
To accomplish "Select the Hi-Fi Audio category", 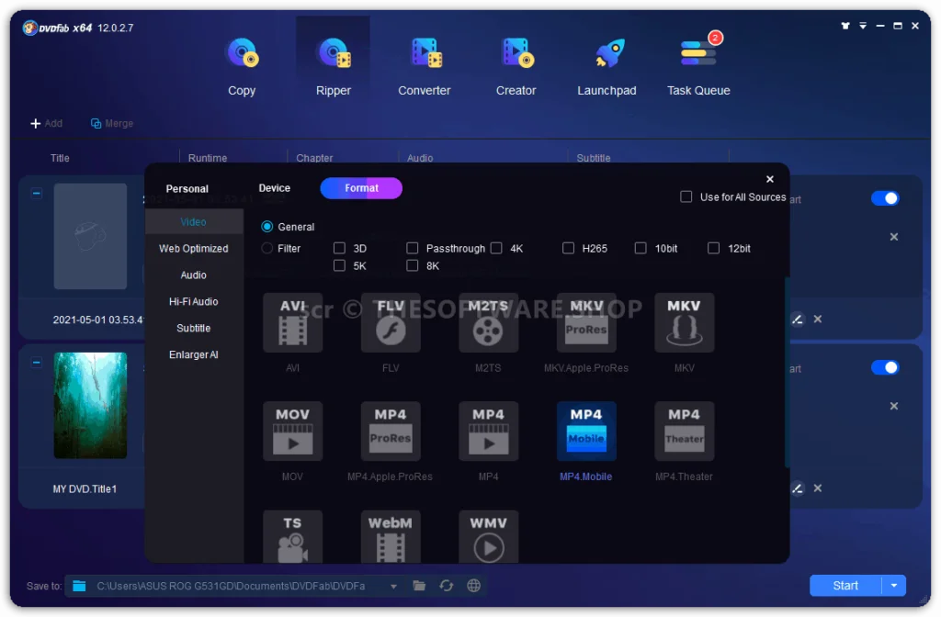I will [x=194, y=301].
